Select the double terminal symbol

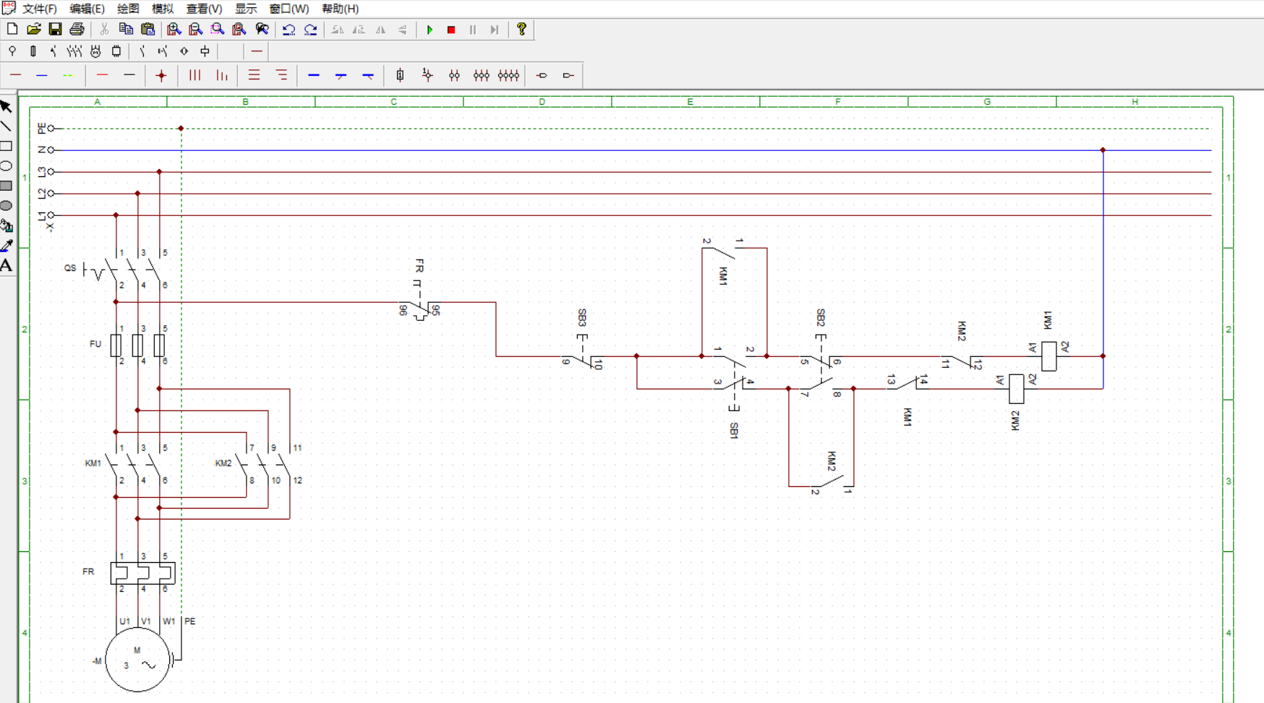click(454, 75)
